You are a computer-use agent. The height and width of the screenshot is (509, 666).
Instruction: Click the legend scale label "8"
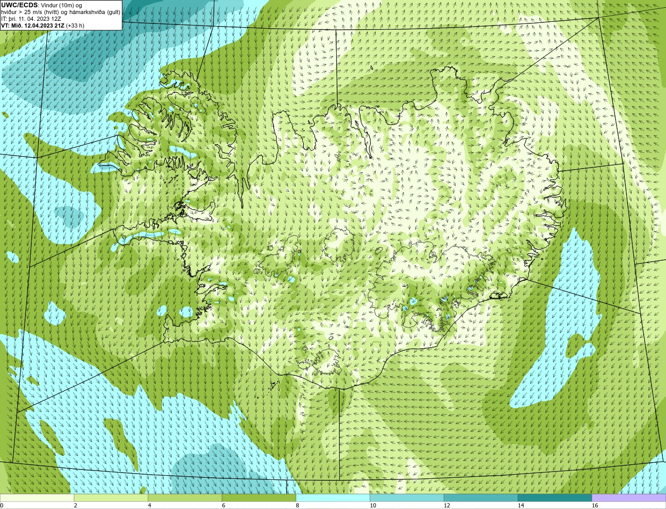(x=298, y=505)
